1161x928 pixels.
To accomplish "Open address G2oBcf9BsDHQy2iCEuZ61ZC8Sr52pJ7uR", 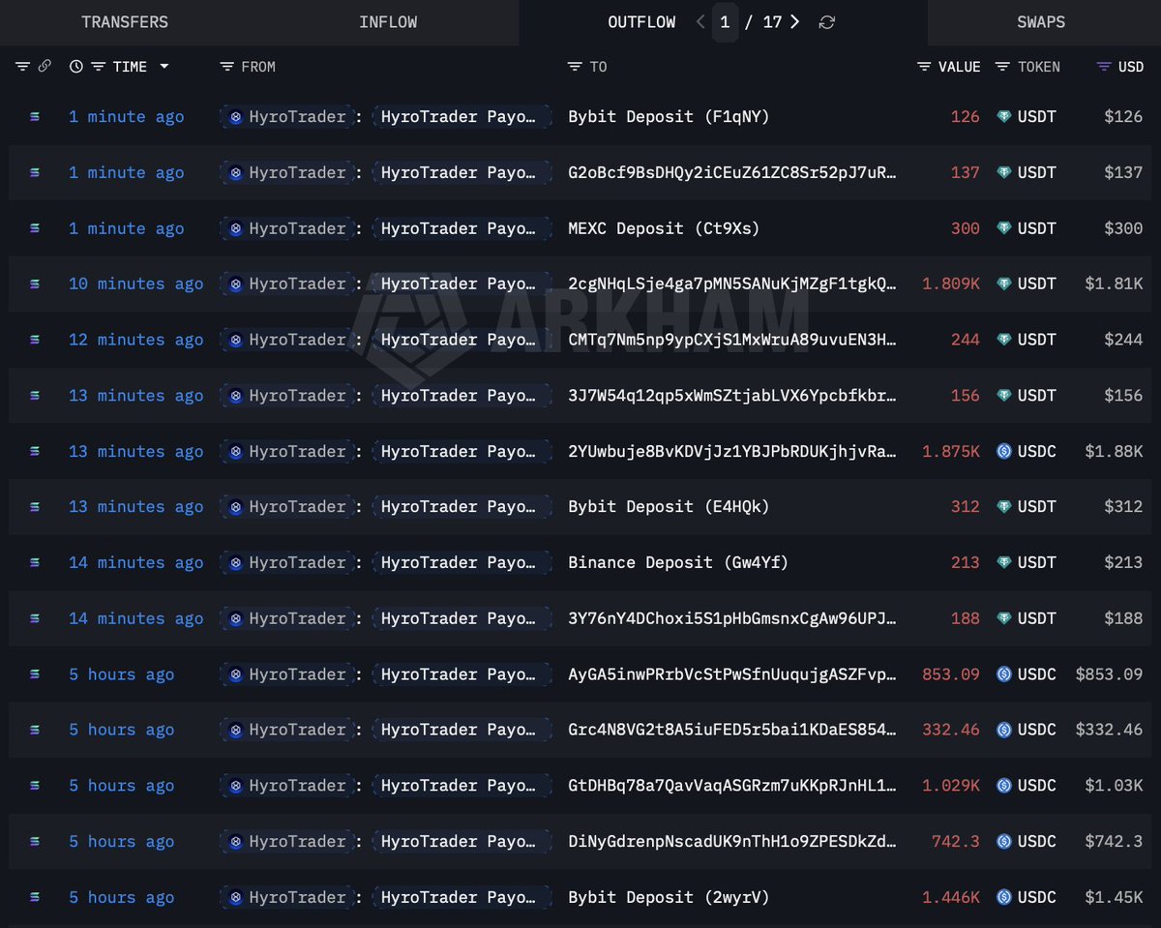I will click(x=732, y=172).
